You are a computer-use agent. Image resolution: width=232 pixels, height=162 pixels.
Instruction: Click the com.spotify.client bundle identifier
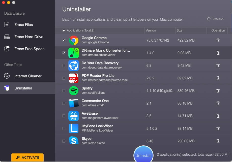[93, 93]
